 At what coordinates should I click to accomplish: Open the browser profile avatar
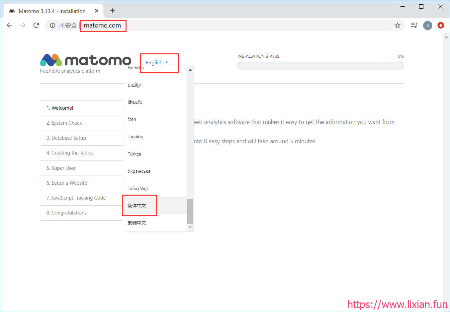428,26
